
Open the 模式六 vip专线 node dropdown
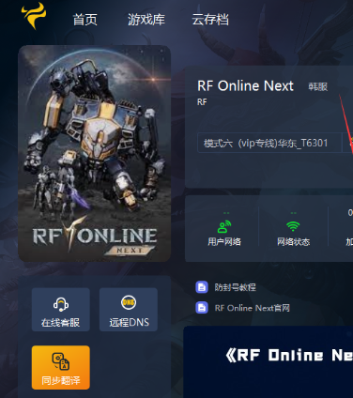(269, 143)
